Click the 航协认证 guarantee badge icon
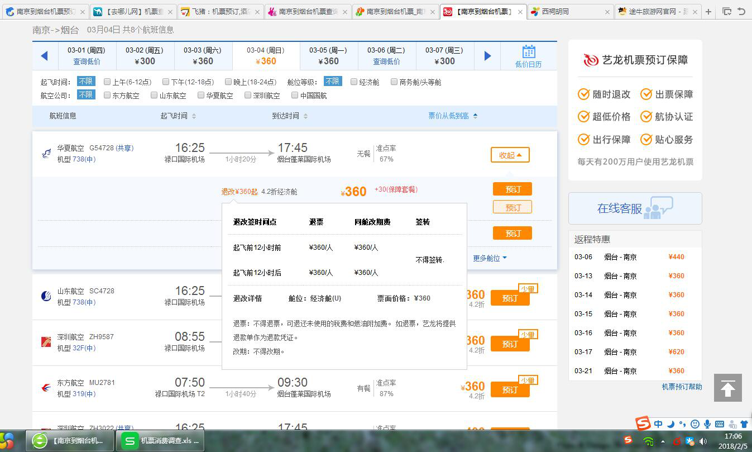The width and height of the screenshot is (752, 452). coord(647,117)
